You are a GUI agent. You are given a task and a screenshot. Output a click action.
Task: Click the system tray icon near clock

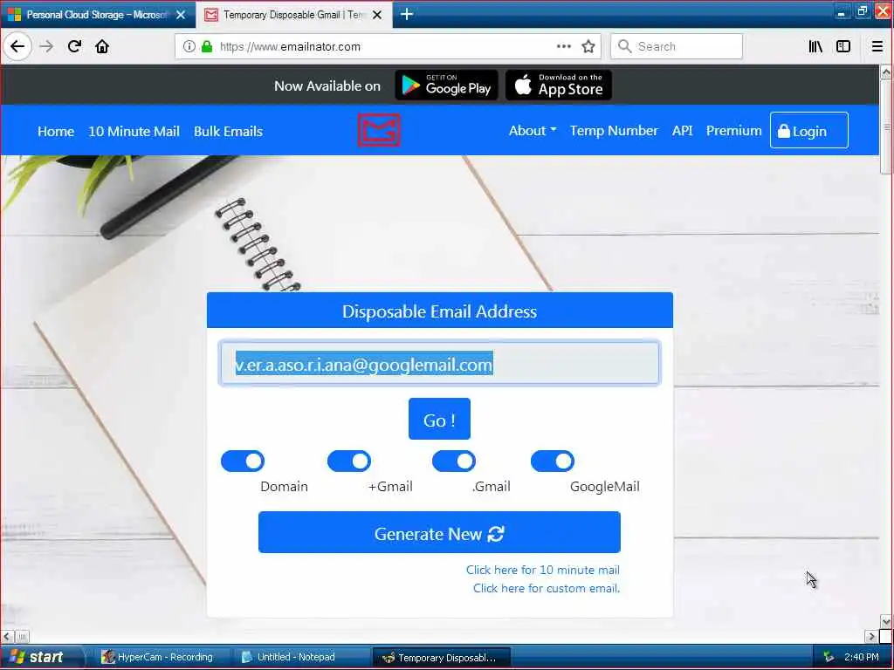pyautogui.click(x=829, y=657)
